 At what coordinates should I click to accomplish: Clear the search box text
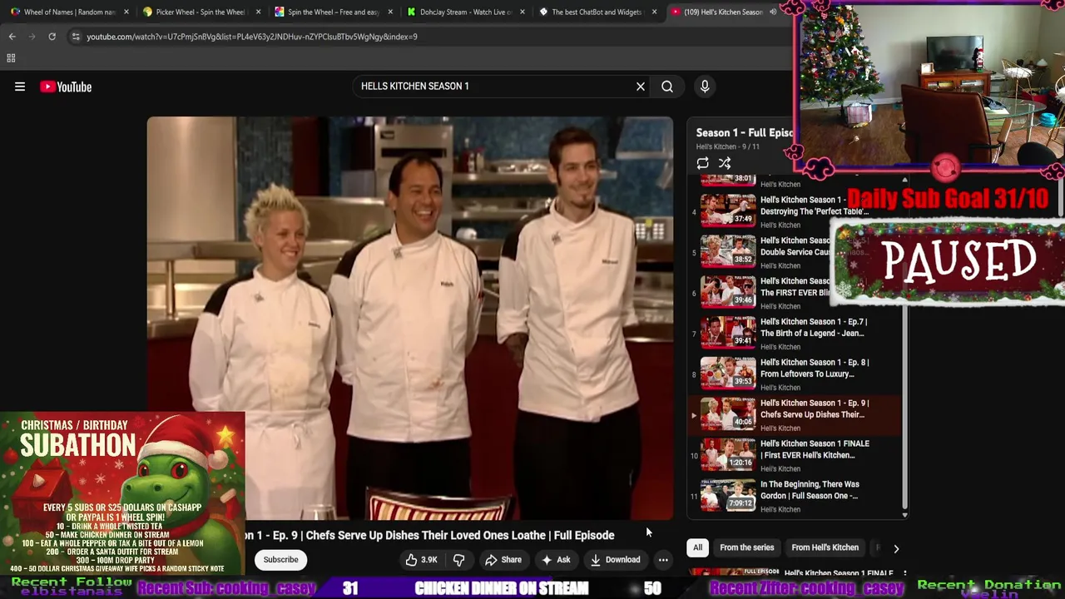(641, 87)
